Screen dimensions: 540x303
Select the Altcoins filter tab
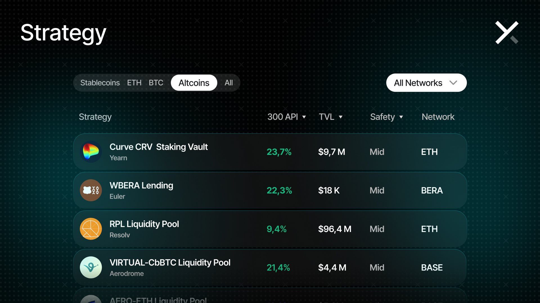[x=194, y=83]
